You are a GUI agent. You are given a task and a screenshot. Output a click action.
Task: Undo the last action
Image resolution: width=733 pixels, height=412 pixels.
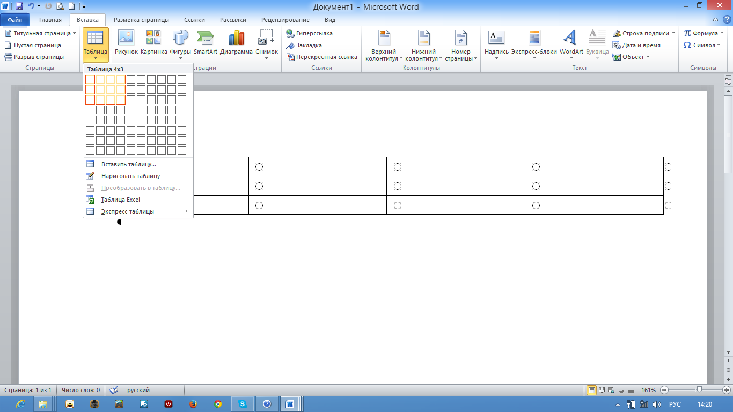pyautogui.click(x=31, y=6)
